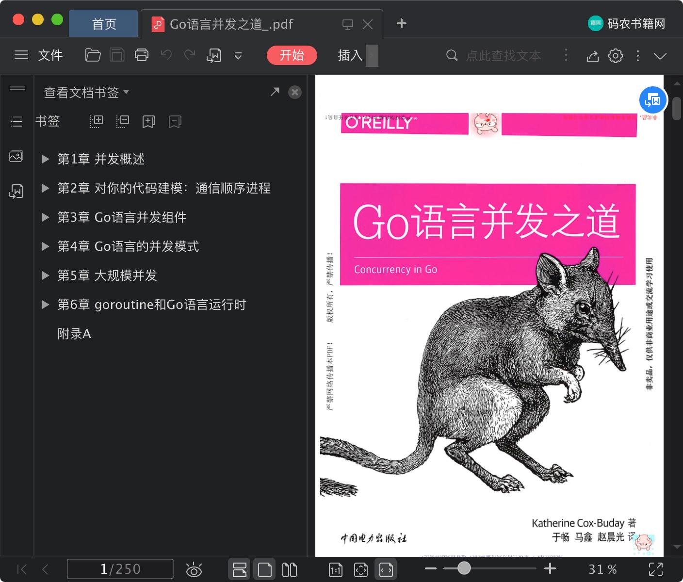Expand 第3章 Go语言并发组件 bookmark
The height and width of the screenshot is (582, 683).
tap(46, 217)
